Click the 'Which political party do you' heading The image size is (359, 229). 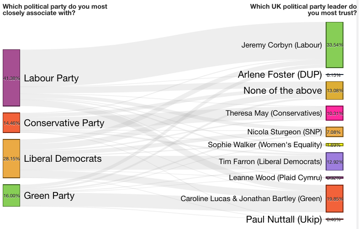click(x=55, y=10)
